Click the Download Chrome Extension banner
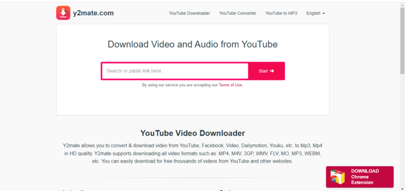Image resolution: width=405 pixels, height=191 pixels. (360, 177)
